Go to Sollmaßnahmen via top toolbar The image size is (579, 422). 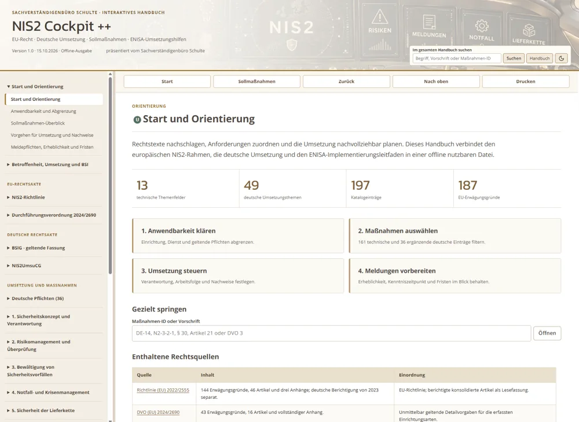pos(256,82)
